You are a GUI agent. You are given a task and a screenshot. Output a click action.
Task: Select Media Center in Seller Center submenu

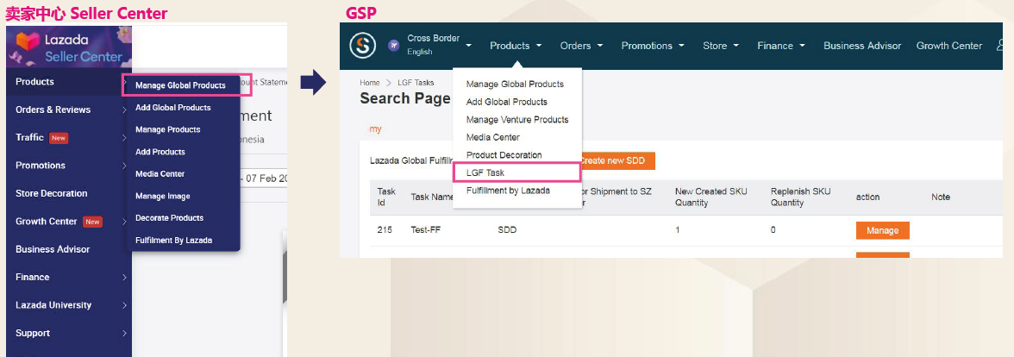pyautogui.click(x=160, y=174)
